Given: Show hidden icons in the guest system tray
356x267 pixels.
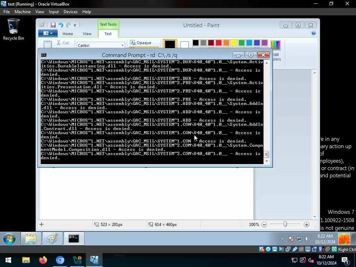Looking at the screenshot, I should (x=282, y=239).
